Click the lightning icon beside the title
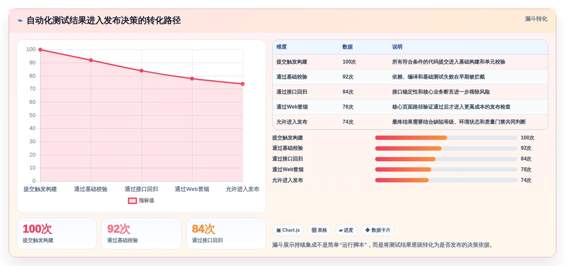This screenshot has height=266, width=565. point(20,21)
